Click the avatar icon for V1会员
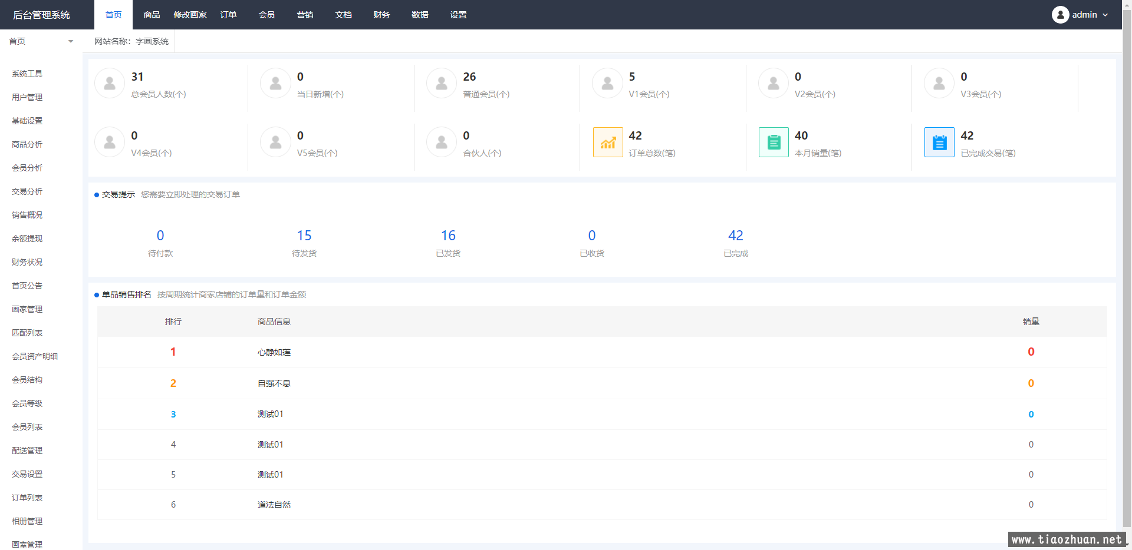1132x550 pixels. 607,83
